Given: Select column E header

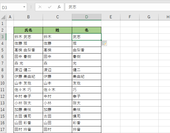Looking at the screenshot, I should pos(111,17).
